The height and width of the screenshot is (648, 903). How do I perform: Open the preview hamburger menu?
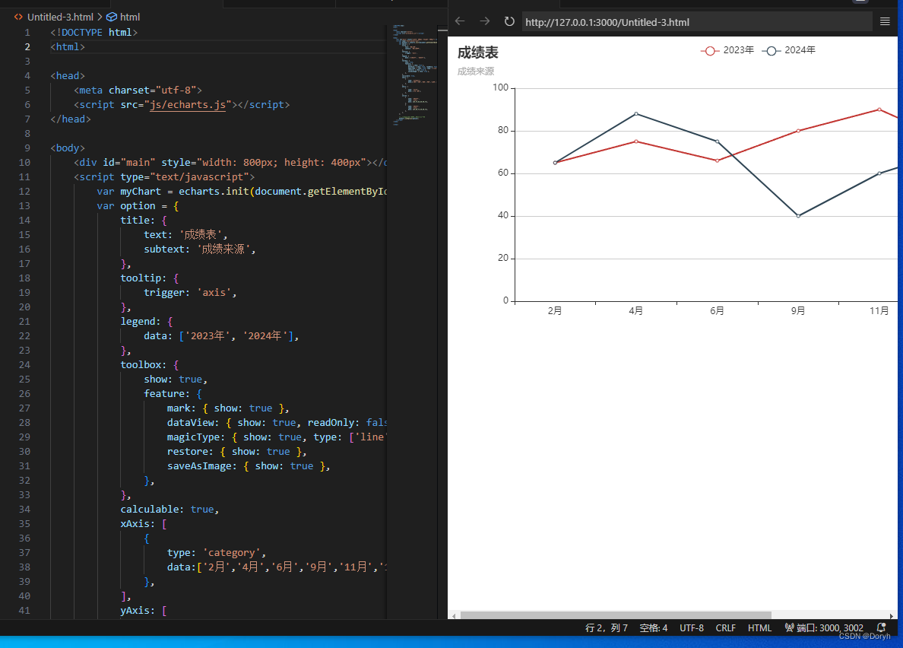(x=885, y=22)
